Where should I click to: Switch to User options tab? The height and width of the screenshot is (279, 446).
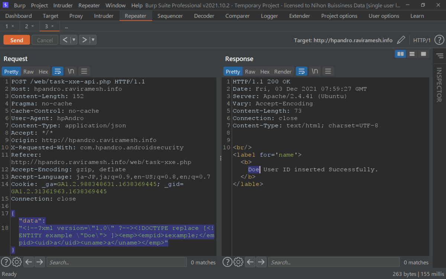point(384,16)
